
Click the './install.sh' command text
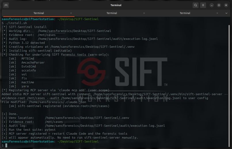point(16,23)
